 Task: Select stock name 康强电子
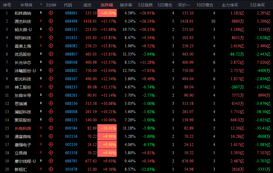pos(23,145)
